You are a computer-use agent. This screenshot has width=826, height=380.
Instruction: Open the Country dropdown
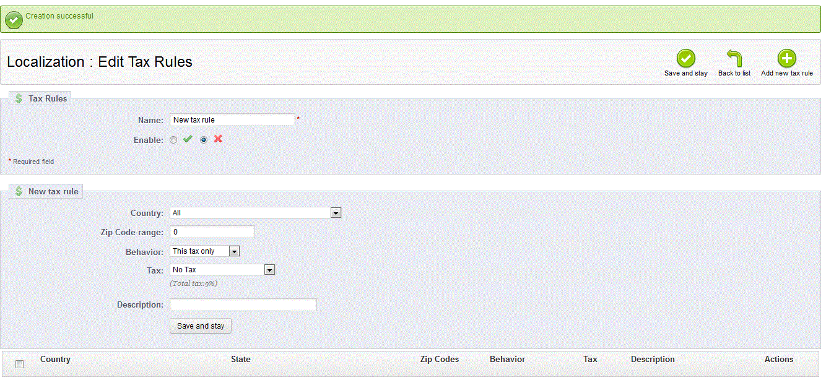coord(255,213)
